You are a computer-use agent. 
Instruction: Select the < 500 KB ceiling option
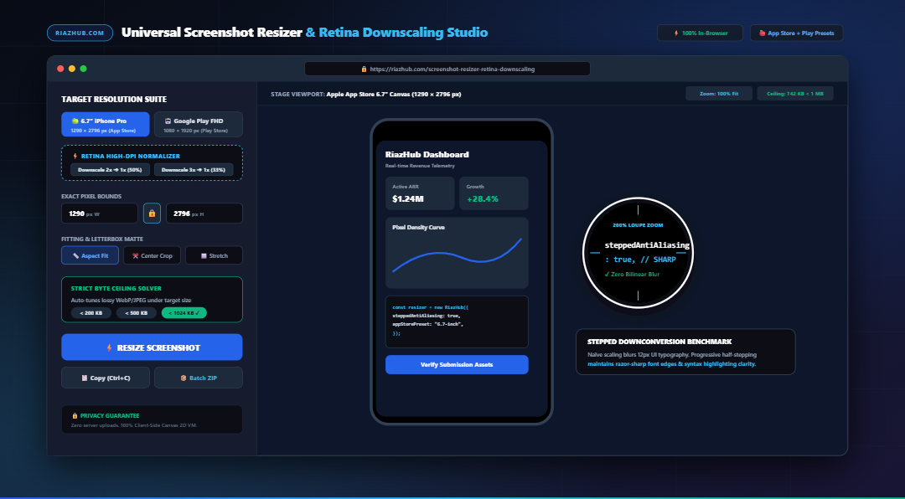(137, 313)
